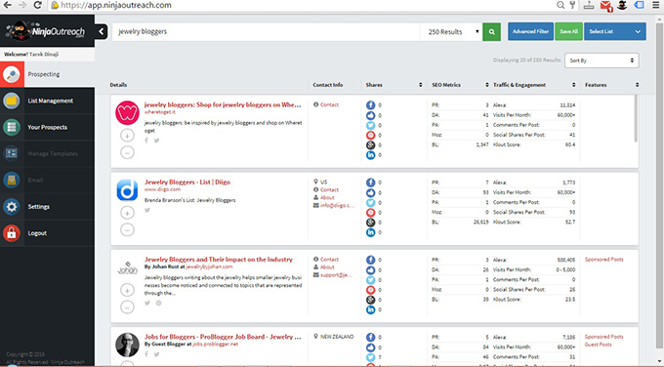The width and height of the screenshot is (664, 367).
Task: Open Settings in the sidebar
Action: (x=48, y=207)
